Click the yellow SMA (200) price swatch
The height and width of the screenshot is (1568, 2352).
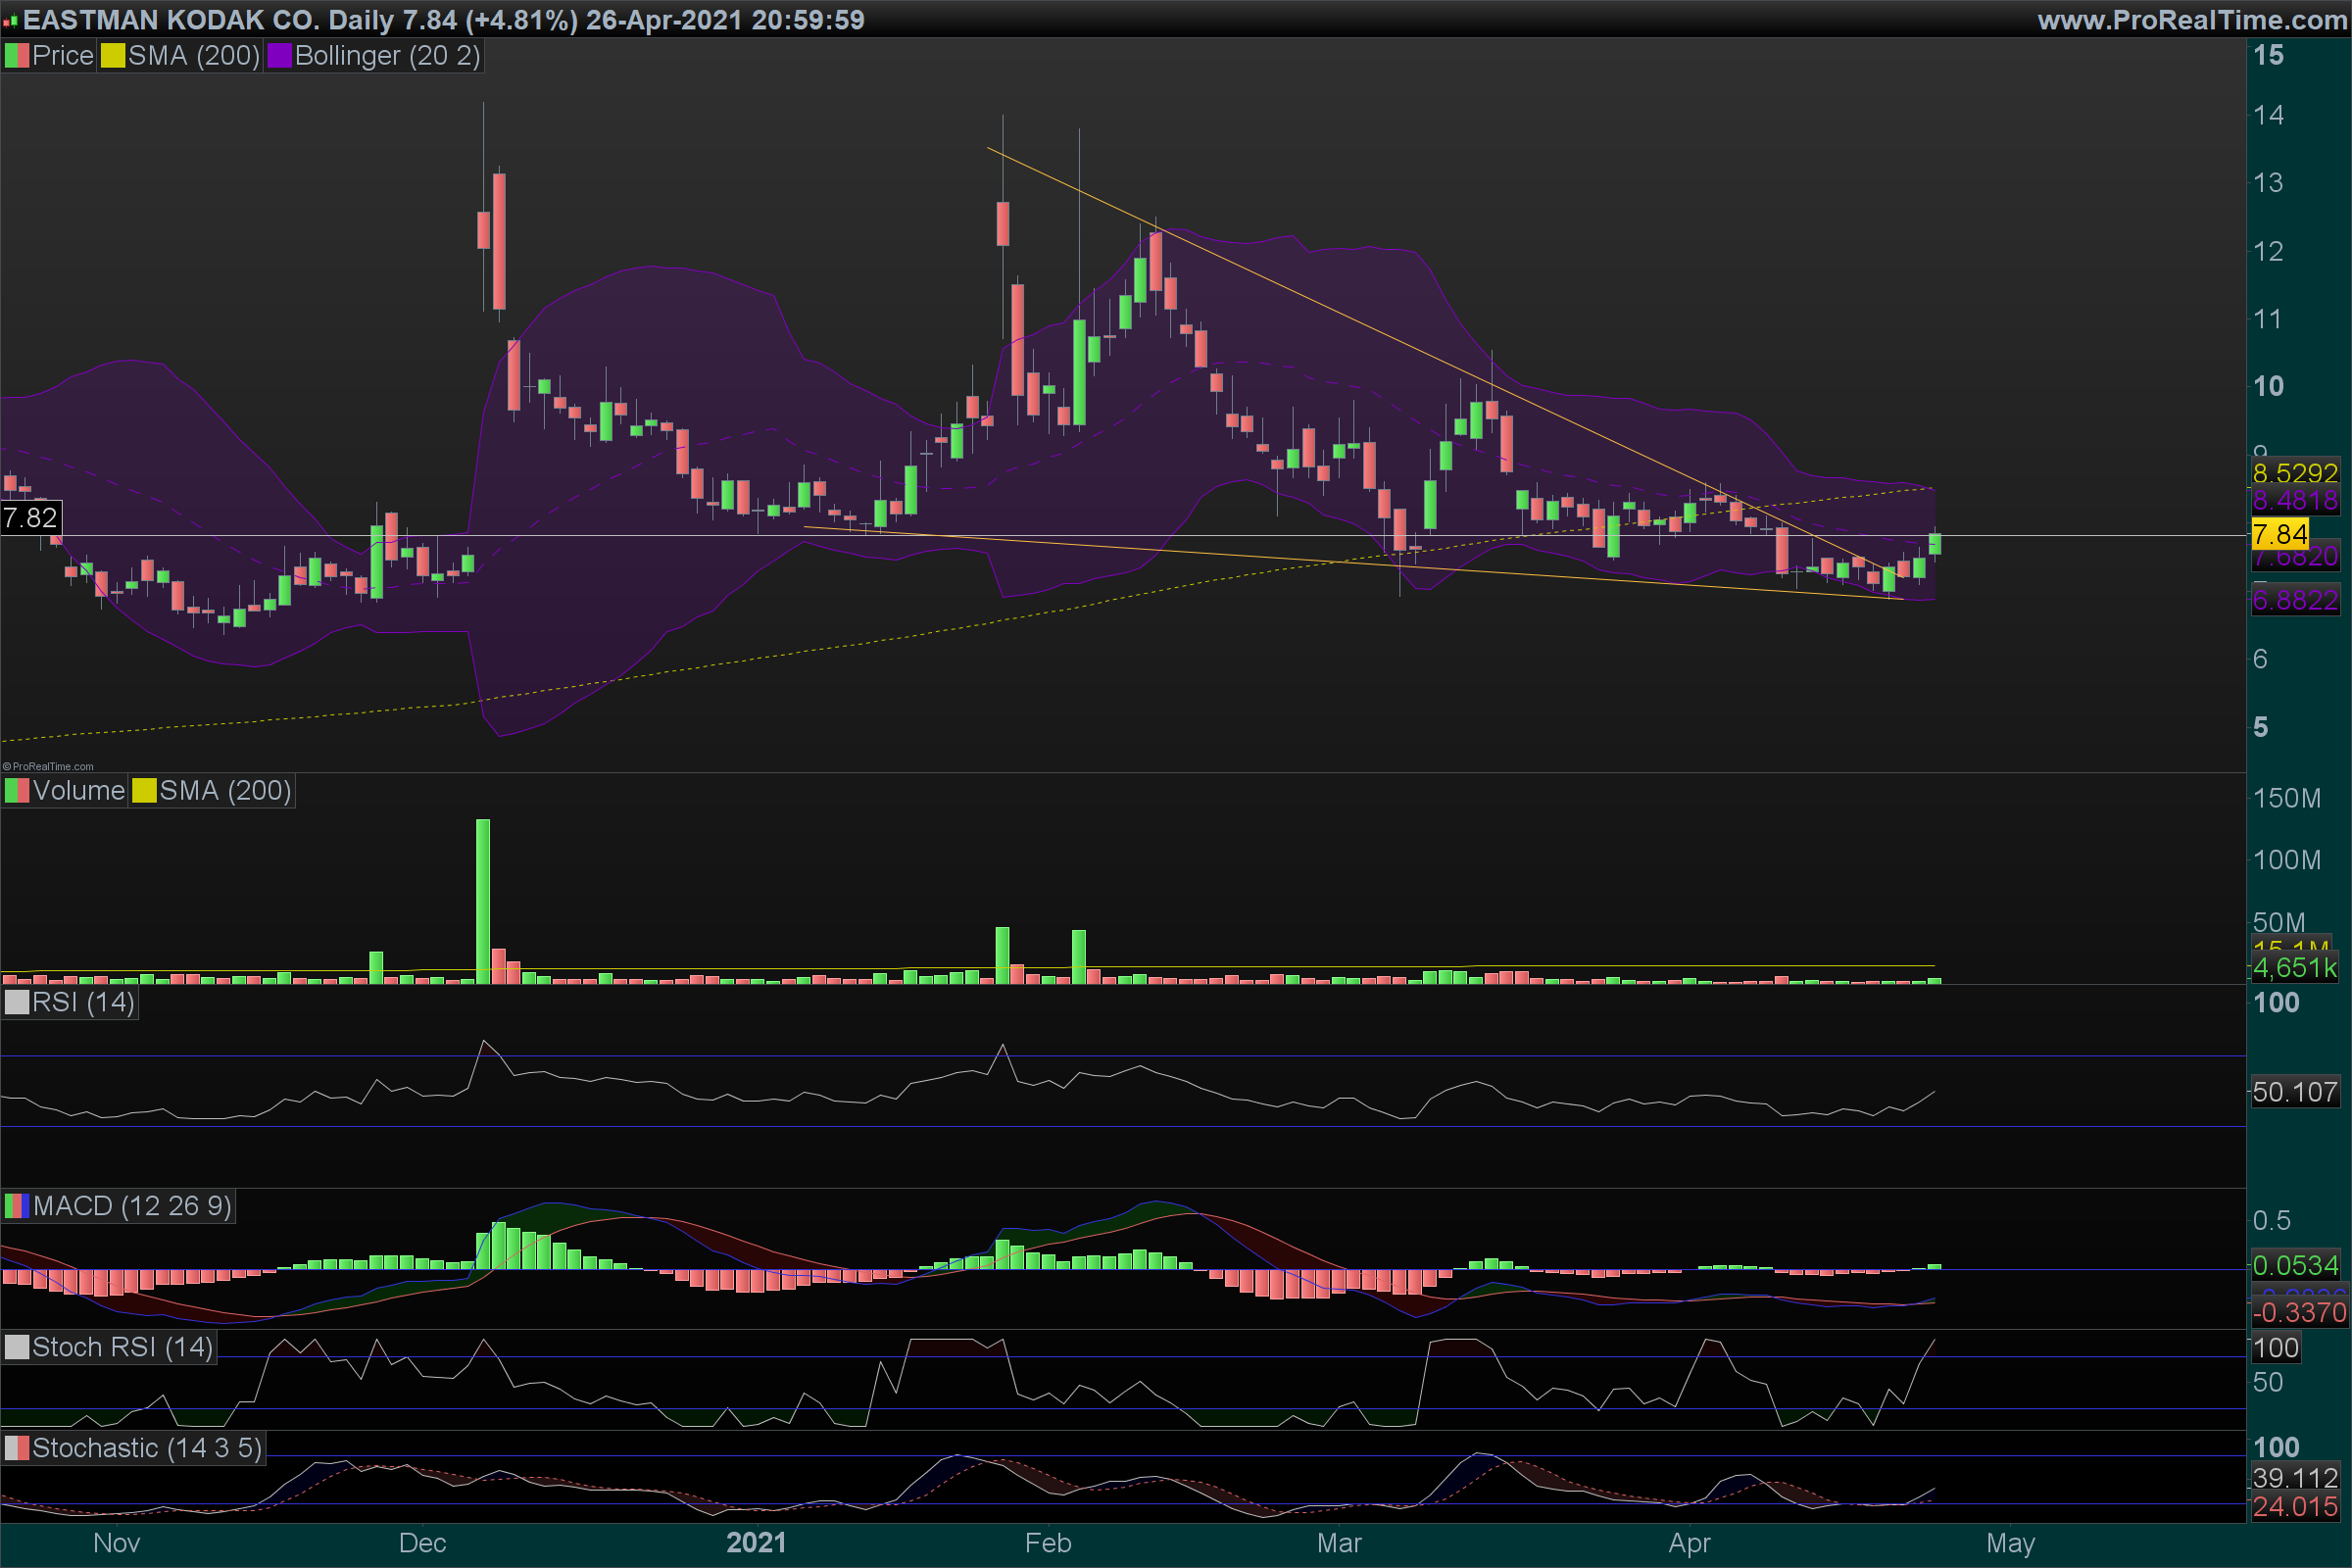[x=112, y=56]
